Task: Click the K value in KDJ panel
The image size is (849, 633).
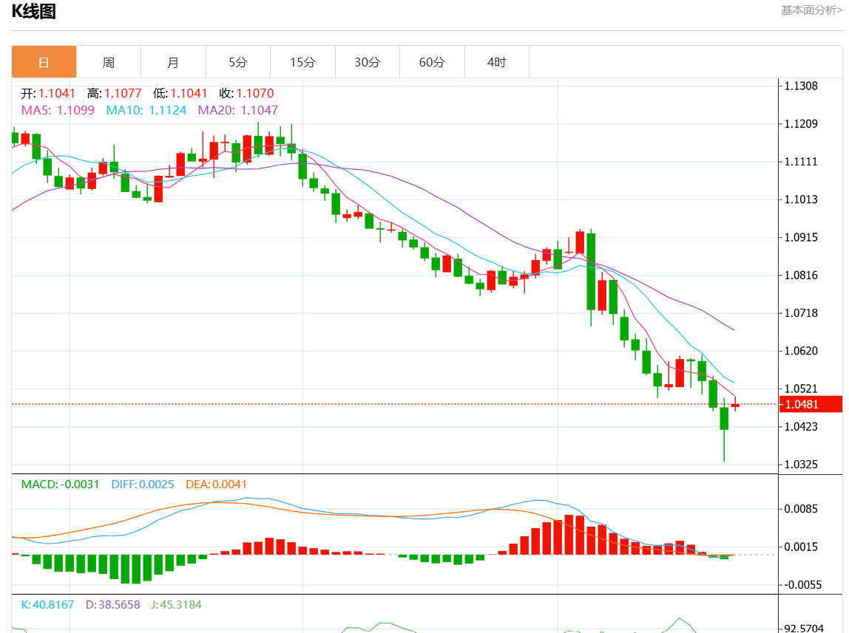Action: click(47, 604)
